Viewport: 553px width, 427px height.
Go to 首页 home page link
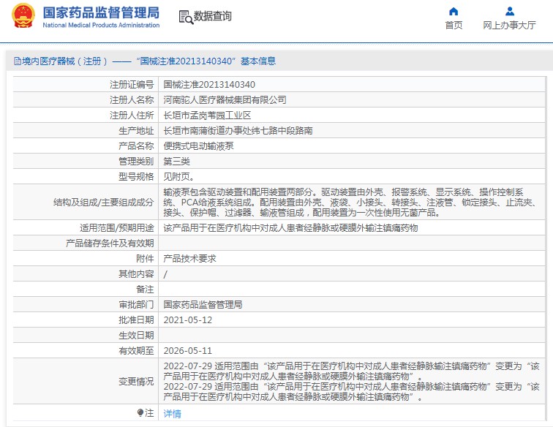(x=454, y=26)
